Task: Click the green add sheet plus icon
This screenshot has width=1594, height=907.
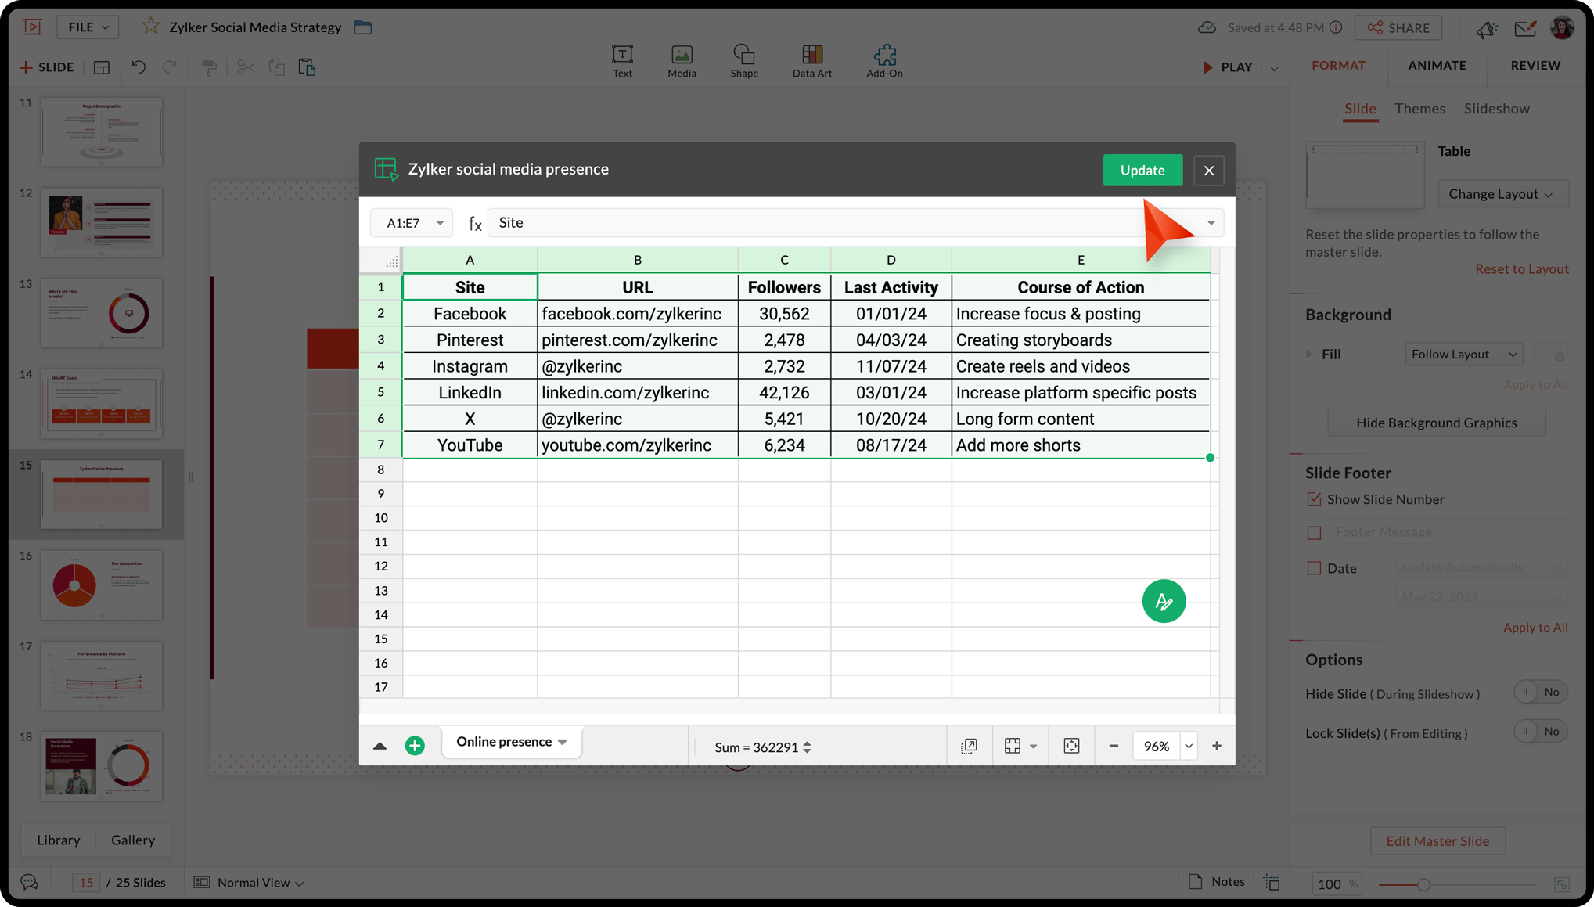Action: [415, 746]
